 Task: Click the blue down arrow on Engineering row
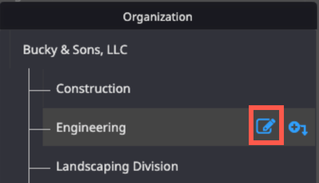click(x=305, y=131)
